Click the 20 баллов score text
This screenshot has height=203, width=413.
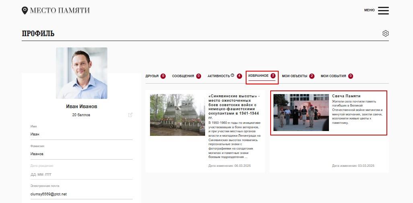pyautogui.click(x=81, y=115)
